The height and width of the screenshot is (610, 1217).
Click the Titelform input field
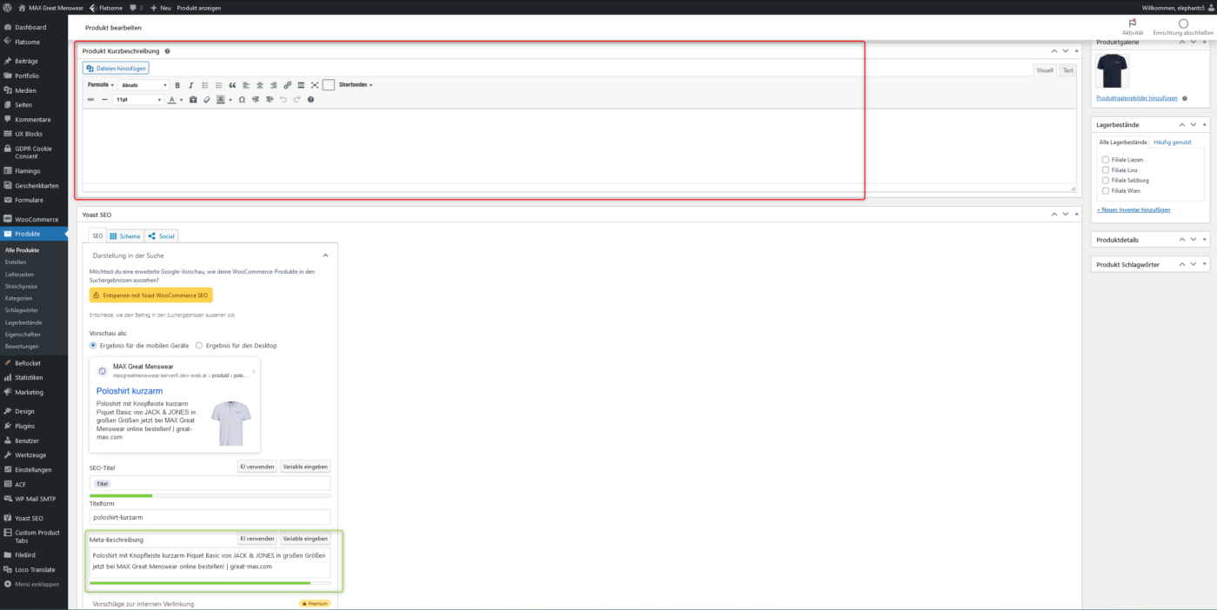(x=210, y=517)
